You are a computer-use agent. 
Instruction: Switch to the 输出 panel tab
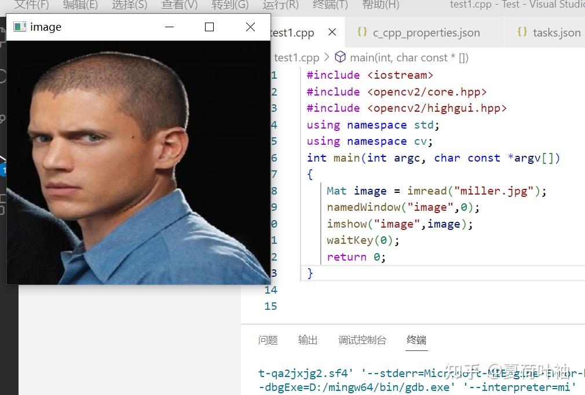[308, 341]
